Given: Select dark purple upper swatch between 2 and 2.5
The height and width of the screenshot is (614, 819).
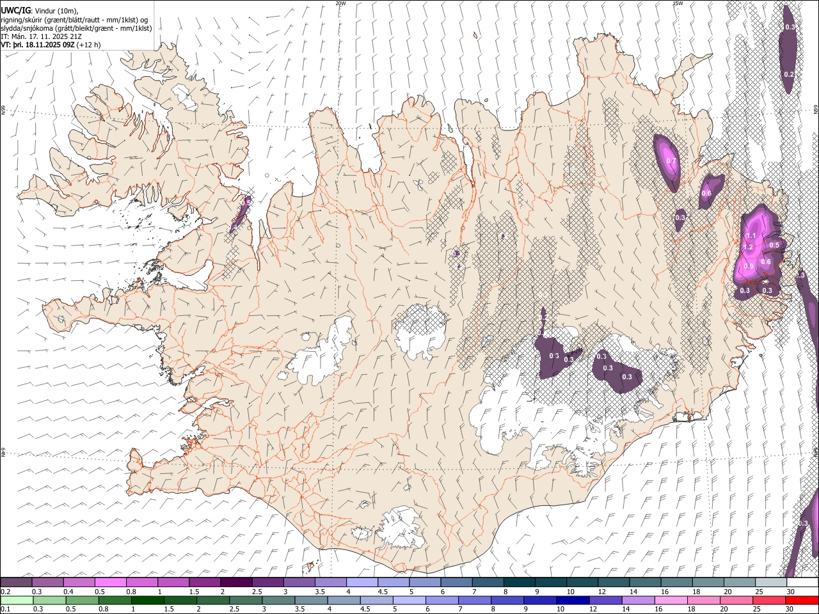Looking at the screenshot, I should pyautogui.click(x=235, y=583).
